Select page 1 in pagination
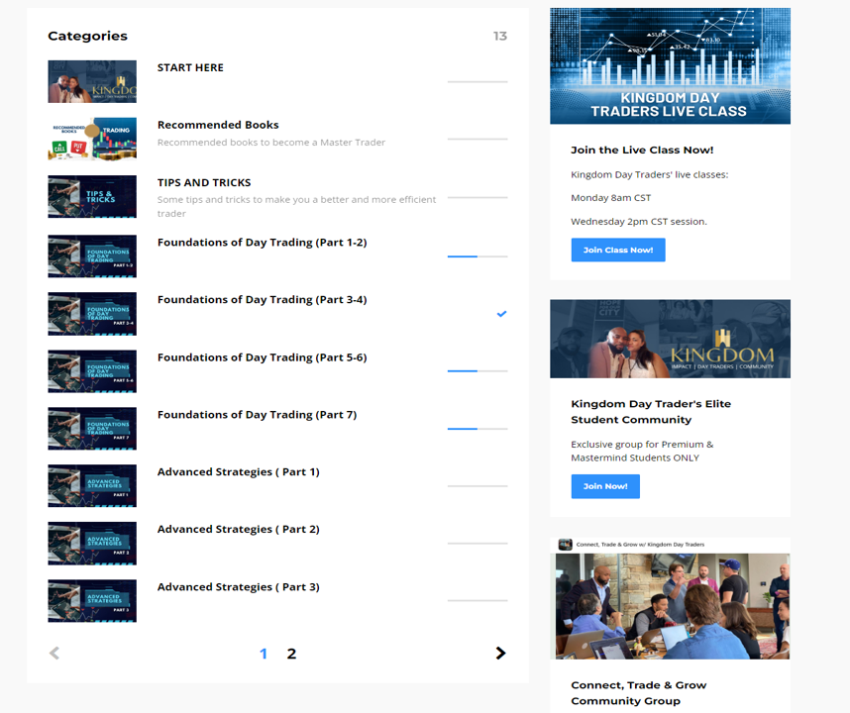This screenshot has height=713, width=850. coord(264,654)
